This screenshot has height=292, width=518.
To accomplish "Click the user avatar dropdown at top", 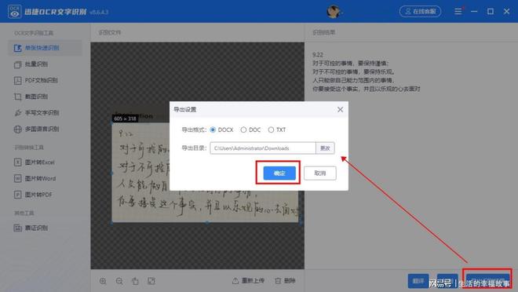I will pyautogui.click(x=334, y=12).
